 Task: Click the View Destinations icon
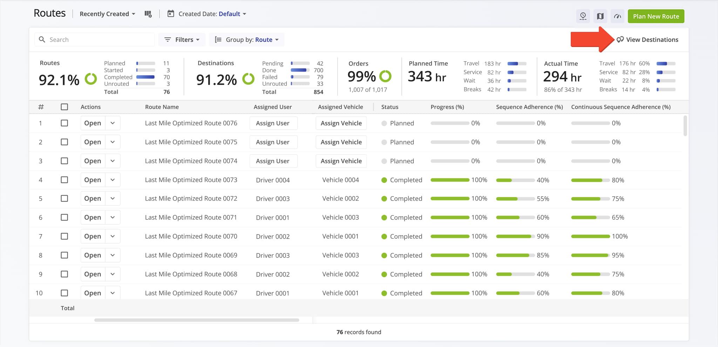click(620, 39)
